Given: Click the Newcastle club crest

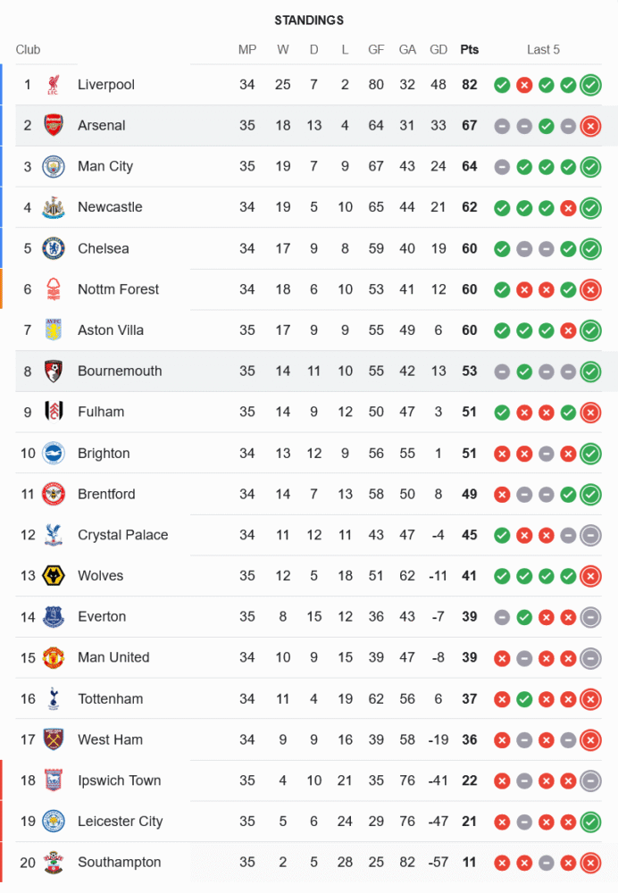Looking at the screenshot, I should coord(54,207).
